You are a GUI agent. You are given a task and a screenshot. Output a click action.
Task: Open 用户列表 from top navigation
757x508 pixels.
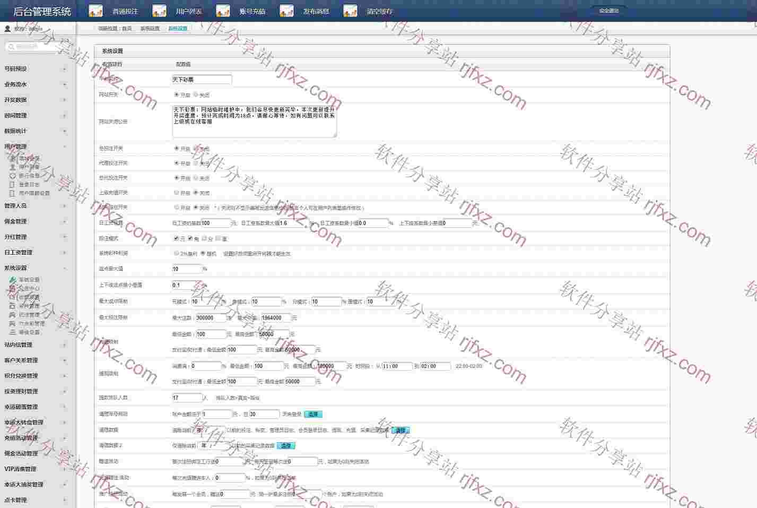coord(189,11)
